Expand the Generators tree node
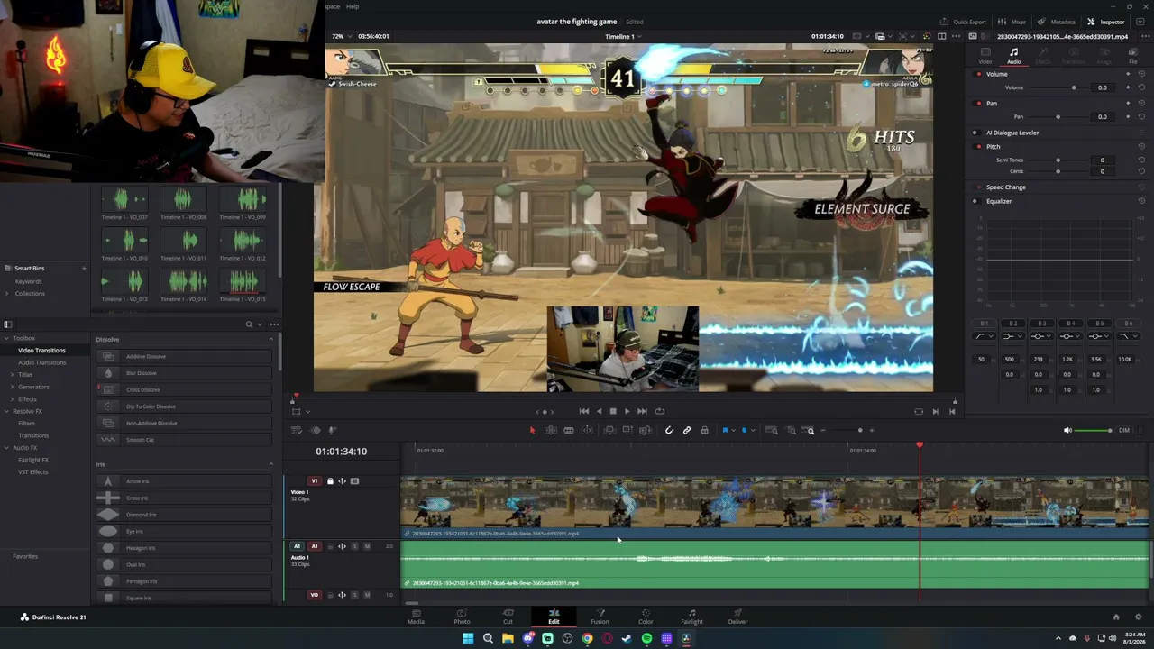1154x649 pixels. [13, 387]
